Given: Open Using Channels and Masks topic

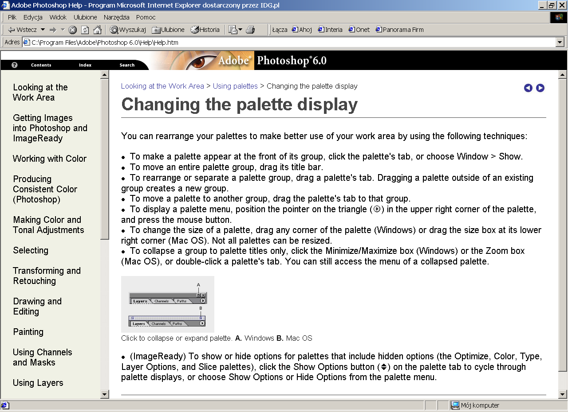Looking at the screenshot, I should point(43,357).
